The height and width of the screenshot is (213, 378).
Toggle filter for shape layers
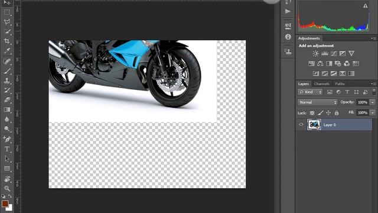coord(356,92)
